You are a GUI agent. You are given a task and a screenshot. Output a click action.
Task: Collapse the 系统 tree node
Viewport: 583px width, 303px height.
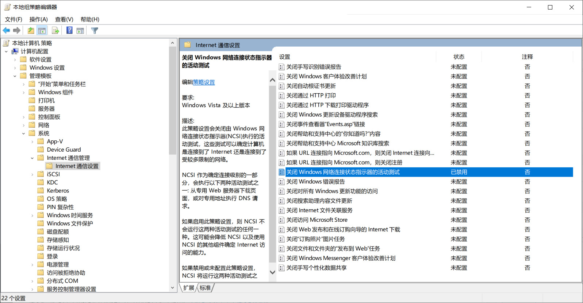(x=24, y=133)
